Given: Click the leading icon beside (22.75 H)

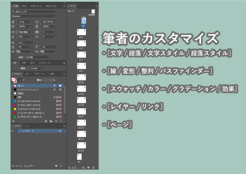Looking at the screenshot, I should point(37,22).
